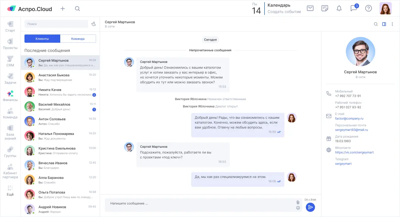Click the Создать событие link

(284, 12)
